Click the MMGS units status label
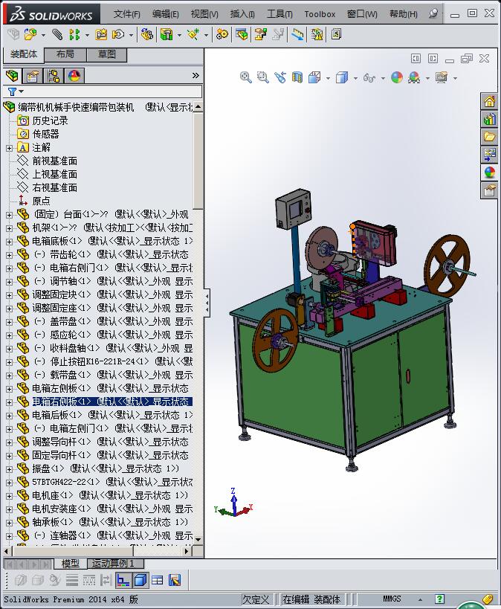 (x=392, y=599)
